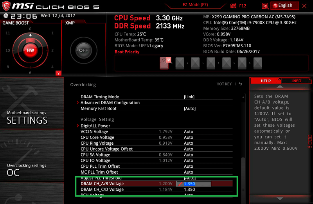
Task: Toggle the GAME BOOST HW knob
Action: (31, 50)
